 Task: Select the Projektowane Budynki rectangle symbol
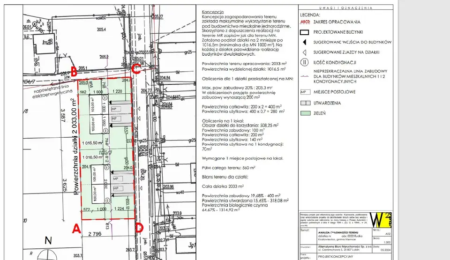coord(305,32)
